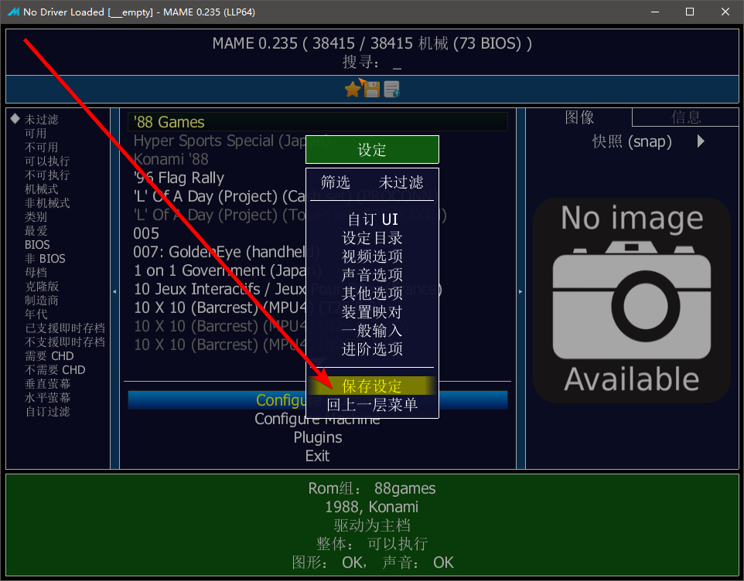Change the 筛选 未过滤 filter setting
The width and height of the screenshot is (744, 581).
tap(372, 182)
